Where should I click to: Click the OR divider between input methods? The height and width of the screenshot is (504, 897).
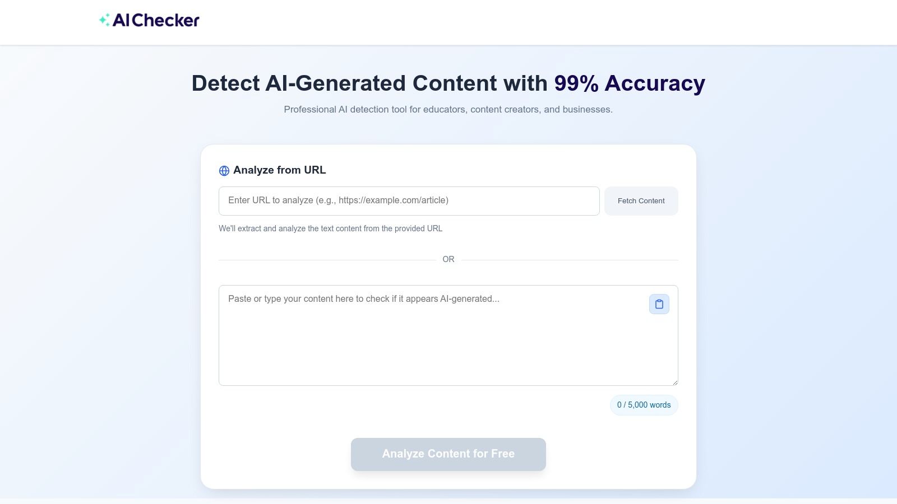(x=448, y=259)
